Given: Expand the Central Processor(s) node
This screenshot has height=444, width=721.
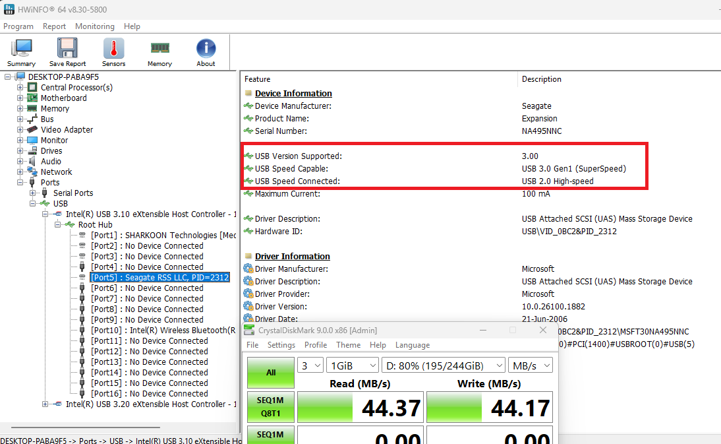Looking at the screenshot, I should [20, 88].
